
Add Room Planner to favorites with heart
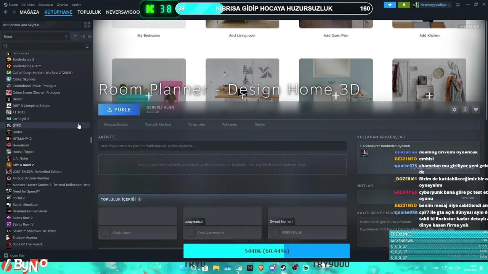click(x=475, y=110)
